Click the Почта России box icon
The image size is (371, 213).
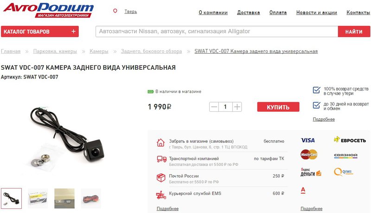point(161,177)
